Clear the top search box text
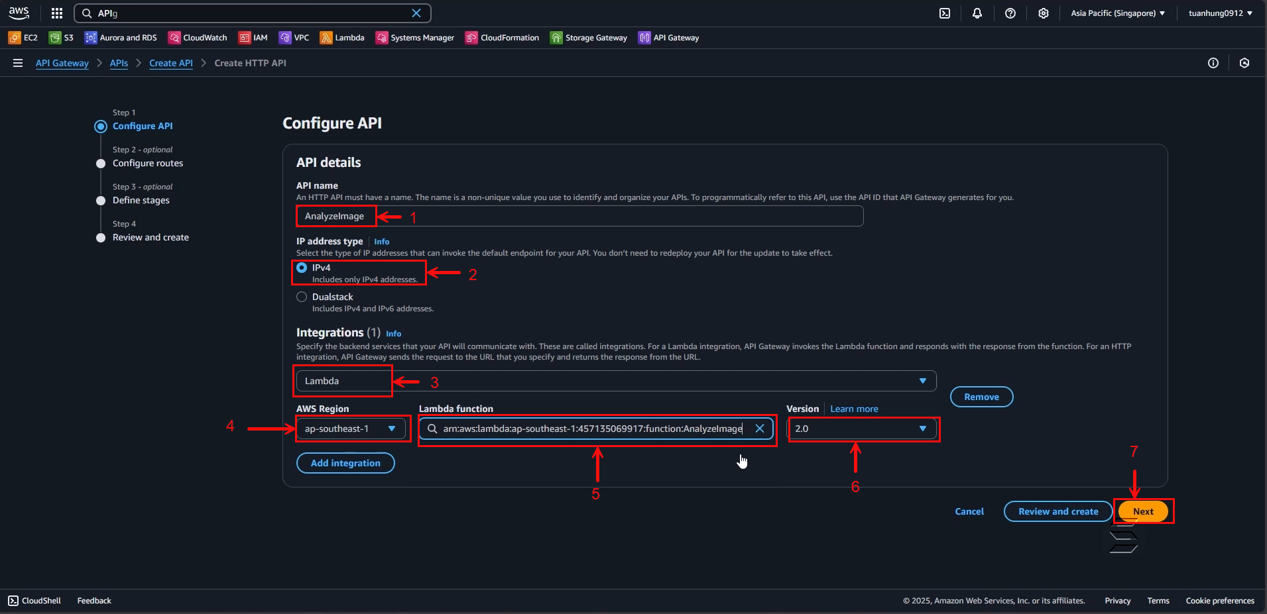Image resolution: width=1267 pixels, height=614 pixels. tap(416, 13)
